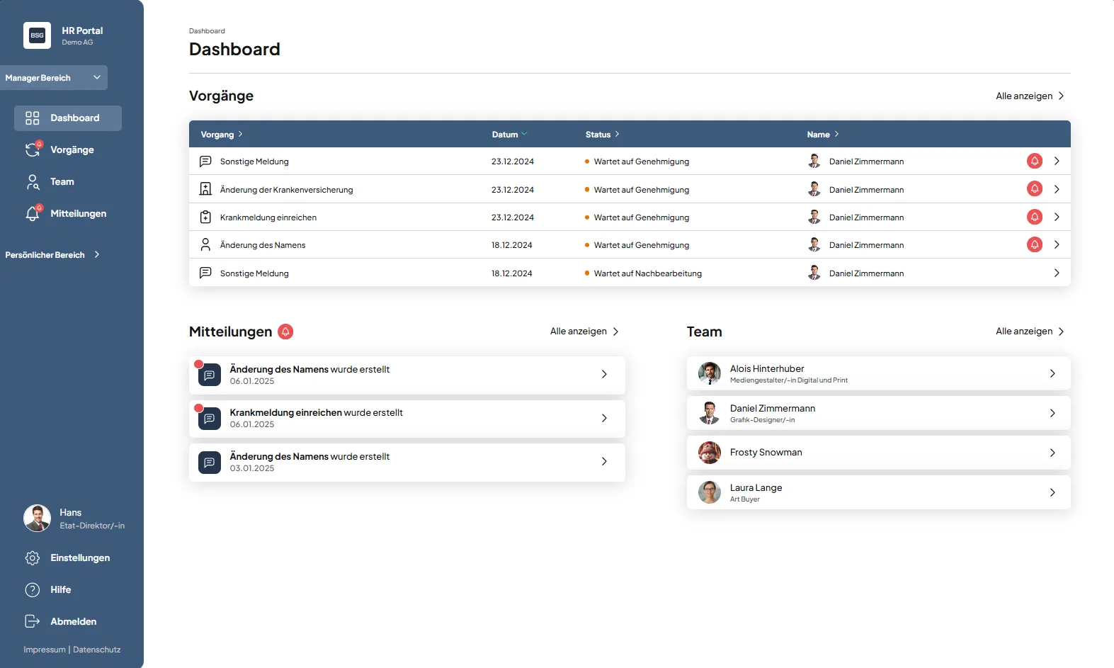The width and height of the screenshot is (1114, 668).
Task: Expand the Persönlicher Bereich section
Action: [x=52, y=255]
